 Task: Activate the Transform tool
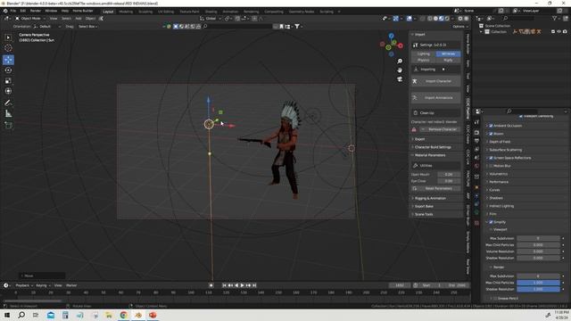tap(8, 91)
